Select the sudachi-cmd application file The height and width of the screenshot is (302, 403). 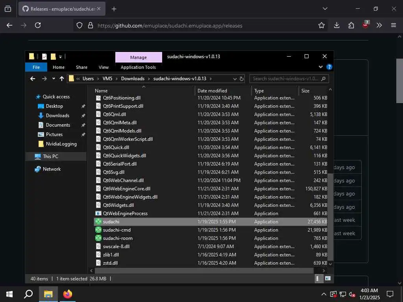click(211, 230)
